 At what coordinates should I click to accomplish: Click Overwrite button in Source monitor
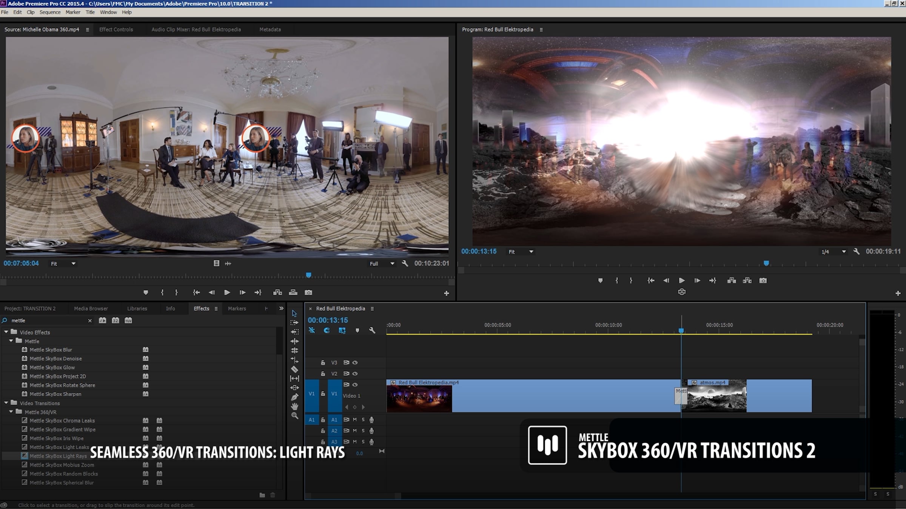coord(293,293)
